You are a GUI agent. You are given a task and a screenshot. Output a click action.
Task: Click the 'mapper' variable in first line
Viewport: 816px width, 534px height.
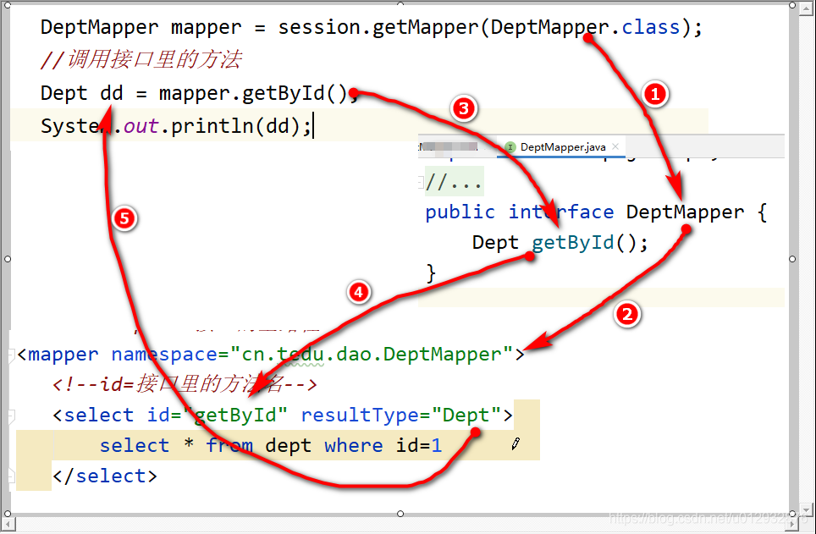[206, 29]
